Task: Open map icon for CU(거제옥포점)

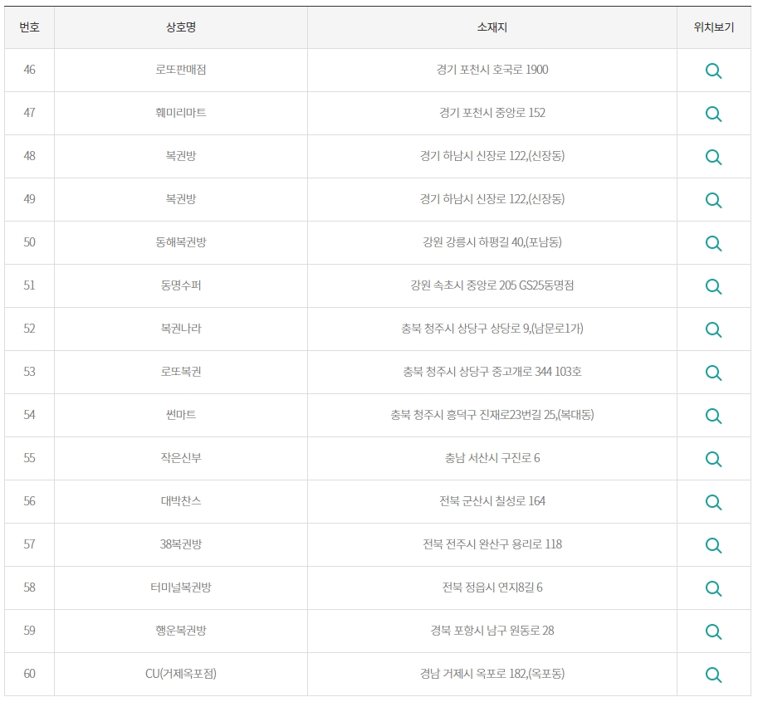Action: click(713, 675)
